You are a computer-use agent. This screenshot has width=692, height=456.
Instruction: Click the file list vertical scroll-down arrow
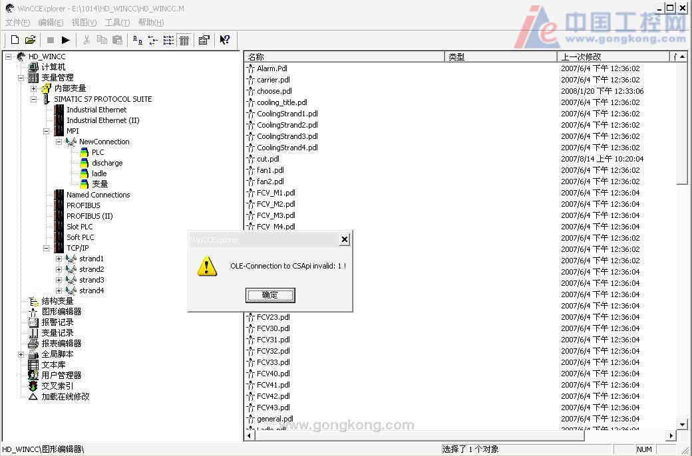click(682, 425)
